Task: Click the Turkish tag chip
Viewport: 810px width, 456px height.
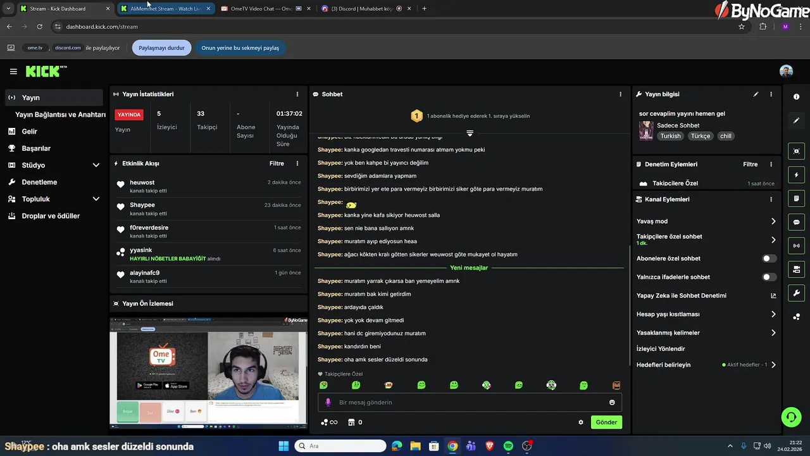Action: point(670,136)
